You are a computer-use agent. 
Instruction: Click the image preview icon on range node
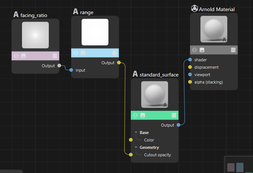[x=83, y=53]
